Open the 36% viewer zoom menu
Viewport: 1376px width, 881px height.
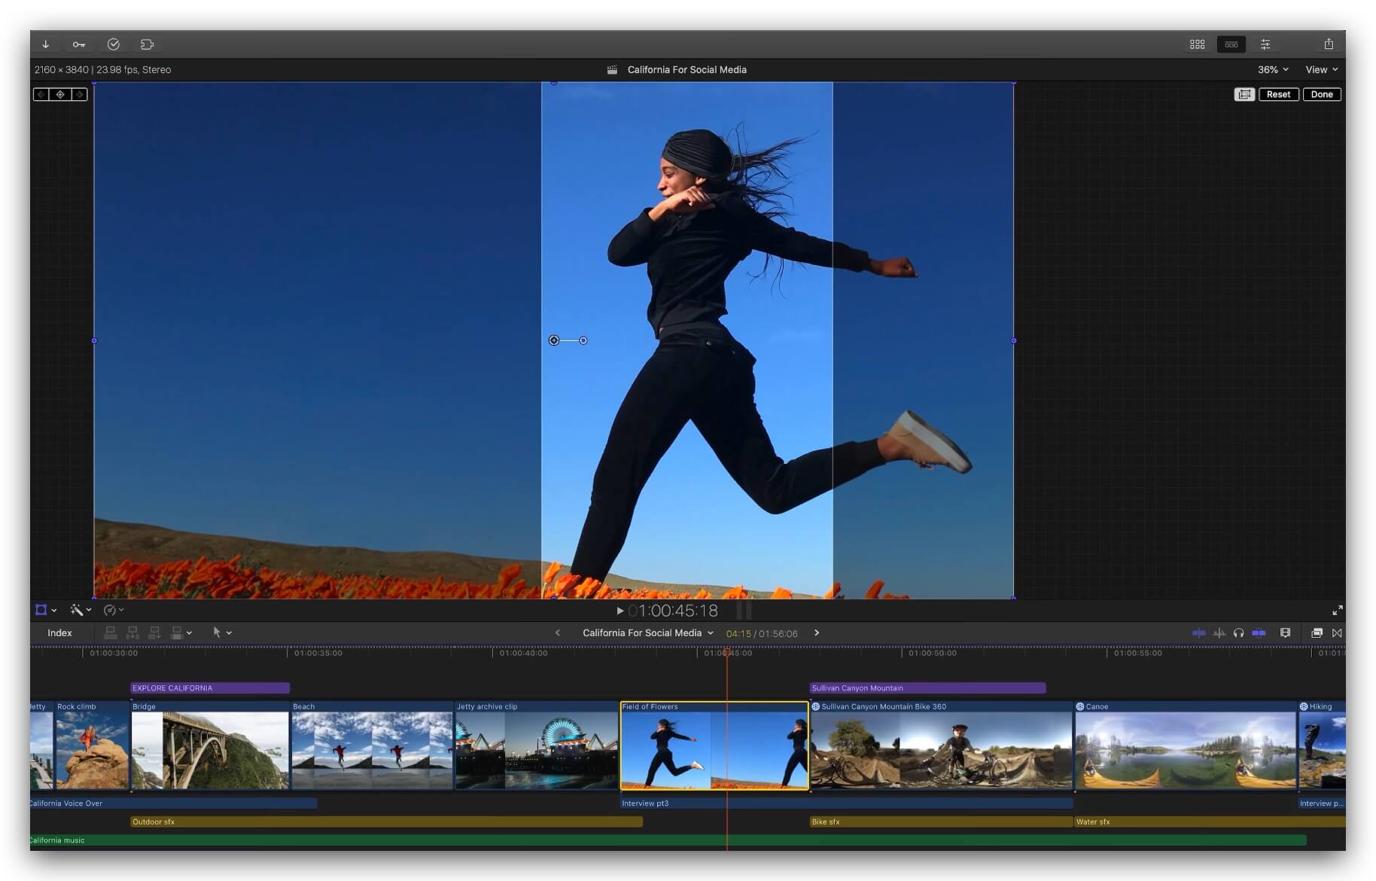tap(1273, 69)
